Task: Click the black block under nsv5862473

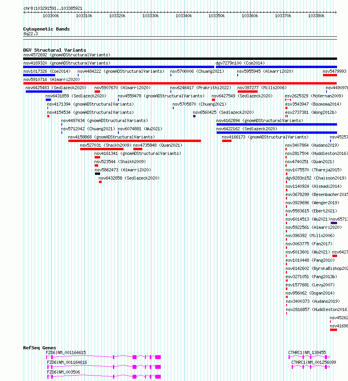Action: tap(98, 174)
